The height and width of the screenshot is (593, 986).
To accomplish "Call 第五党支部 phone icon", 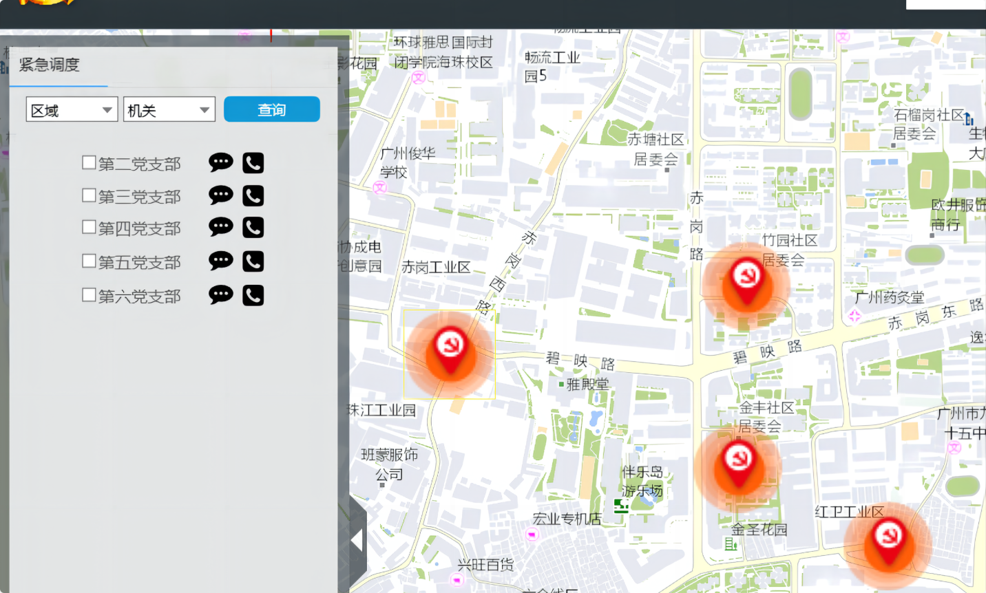I will click(x=253, y=261).
